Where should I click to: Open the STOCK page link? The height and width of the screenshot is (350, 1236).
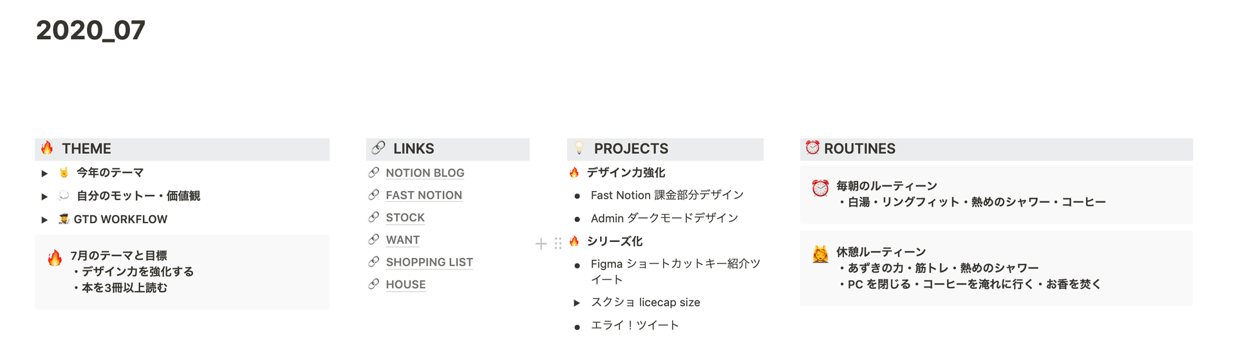[x=405, y=217]
